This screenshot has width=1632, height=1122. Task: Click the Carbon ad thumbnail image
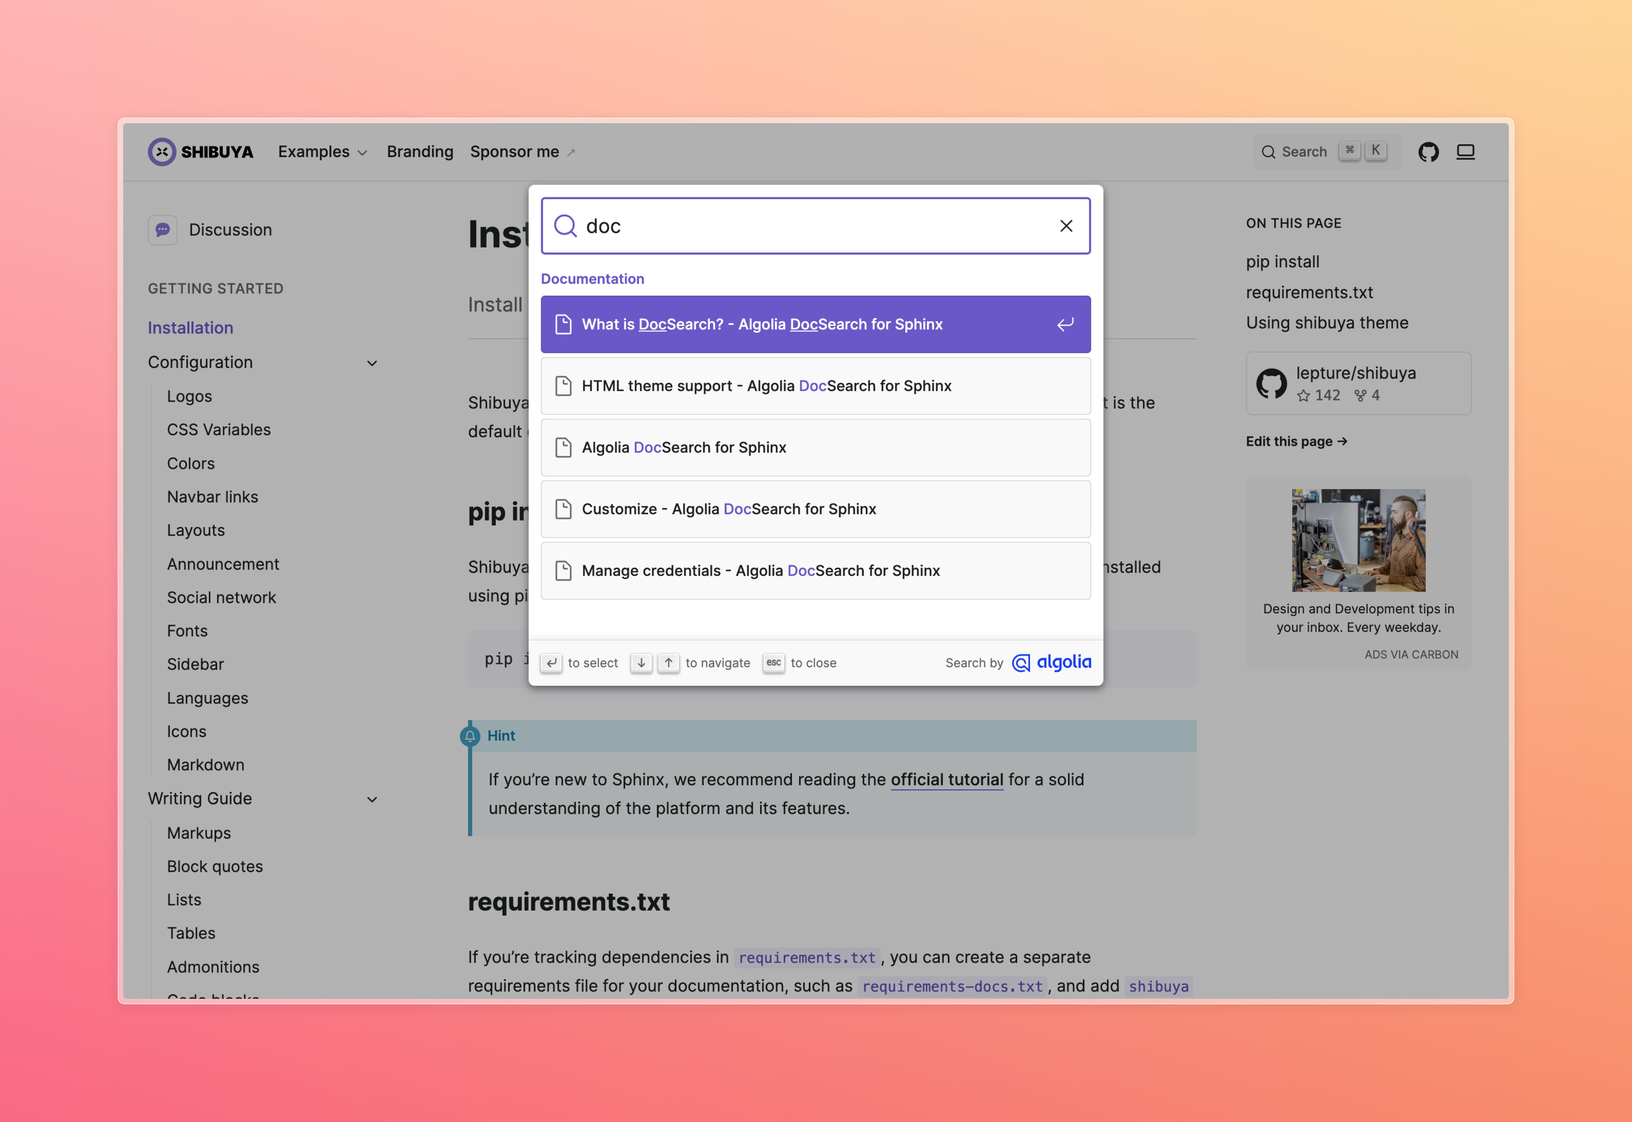coord(1359,540)
